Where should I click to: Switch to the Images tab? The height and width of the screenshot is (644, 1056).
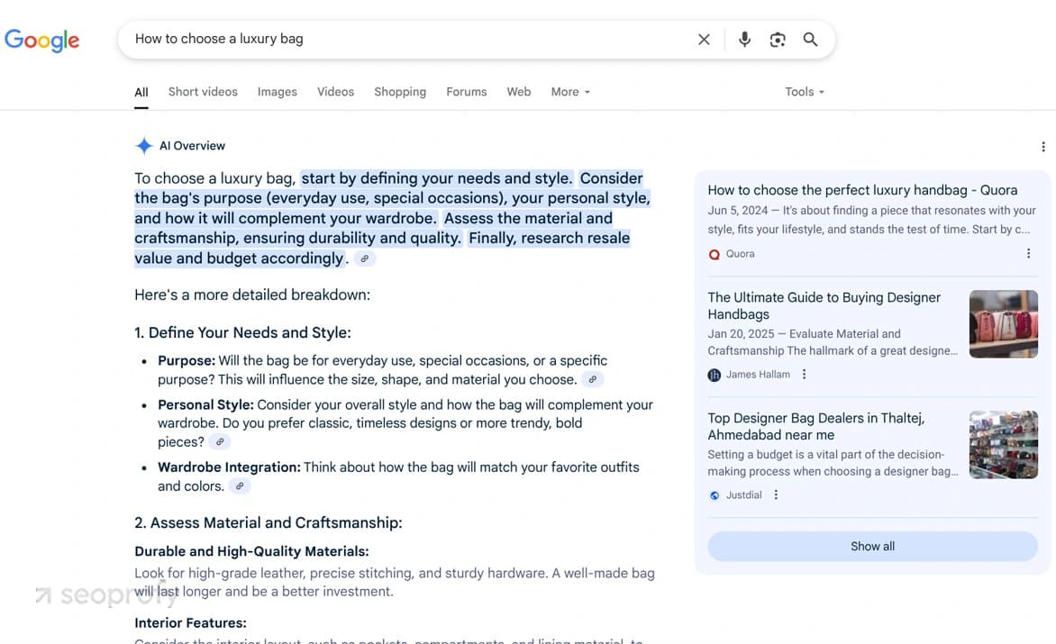click(277, 92)
